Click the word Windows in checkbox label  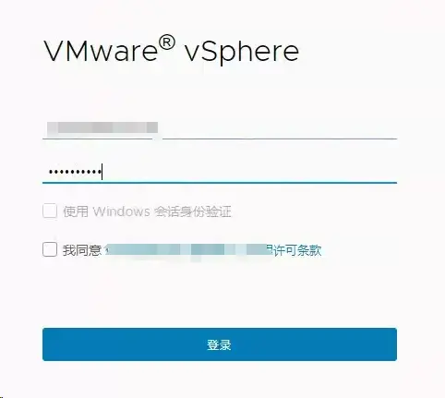click(122, 211)
